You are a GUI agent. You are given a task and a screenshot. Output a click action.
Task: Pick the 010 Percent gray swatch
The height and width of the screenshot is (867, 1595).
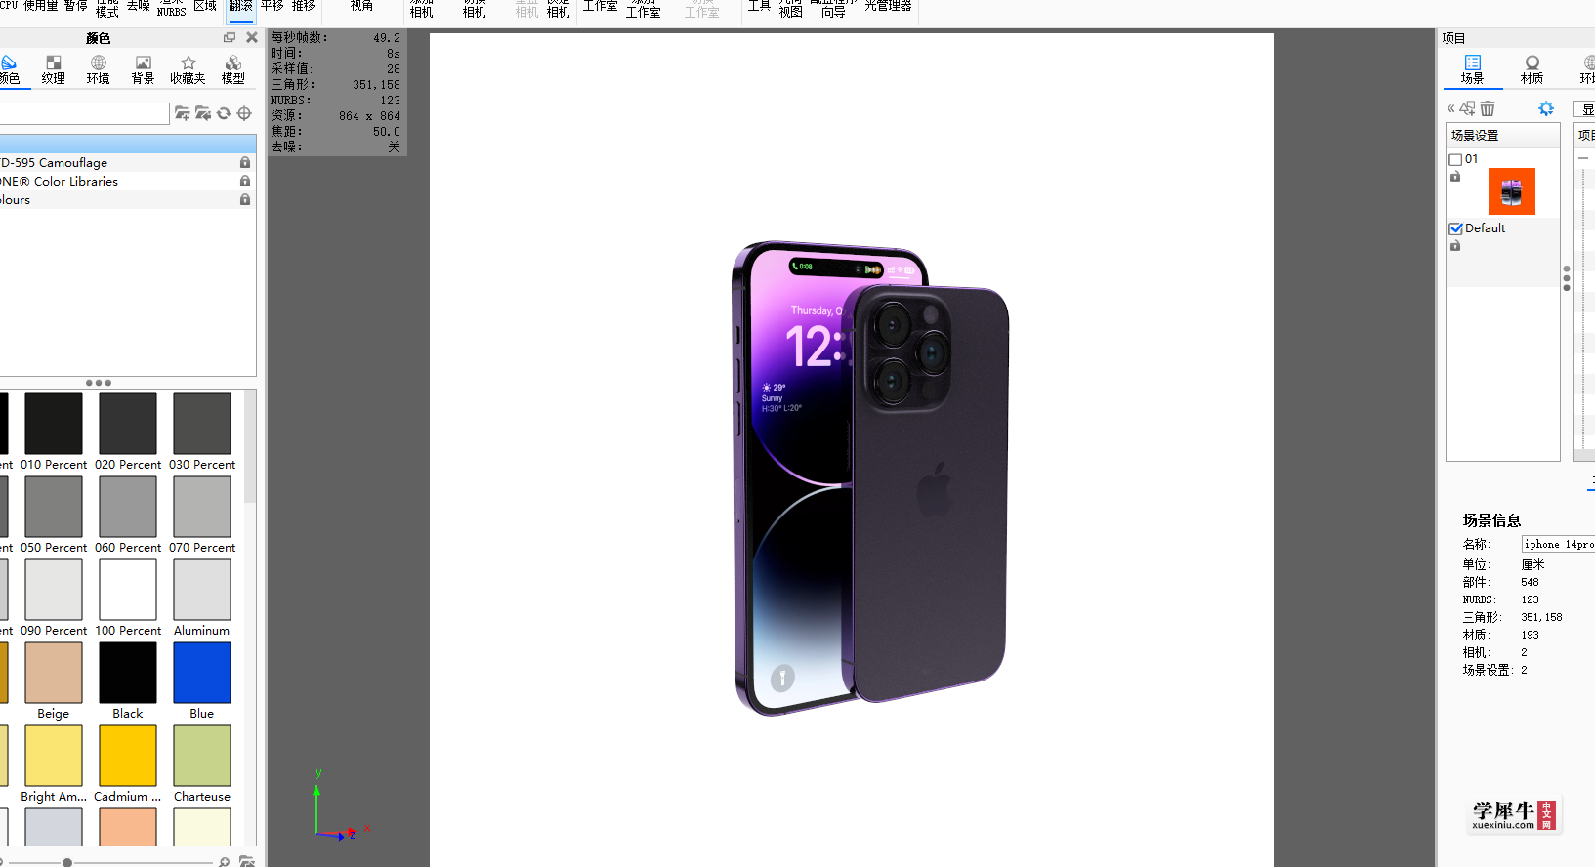54,424
